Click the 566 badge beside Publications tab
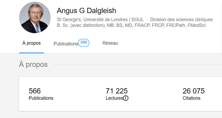The height and width of the screenshot is (118, 222). click(84, 43)
